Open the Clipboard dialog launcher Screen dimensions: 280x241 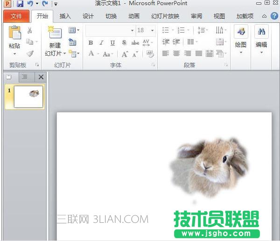pos(37,65)
